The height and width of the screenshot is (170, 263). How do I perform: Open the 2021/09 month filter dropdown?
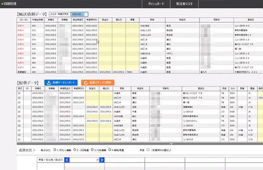[79, 14]
